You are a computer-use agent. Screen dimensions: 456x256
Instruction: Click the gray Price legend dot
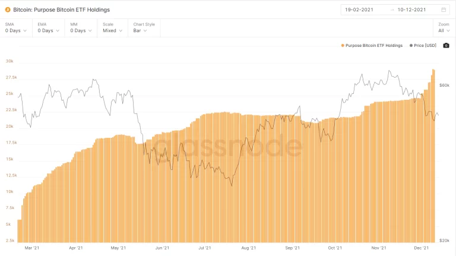coord(411,45)
